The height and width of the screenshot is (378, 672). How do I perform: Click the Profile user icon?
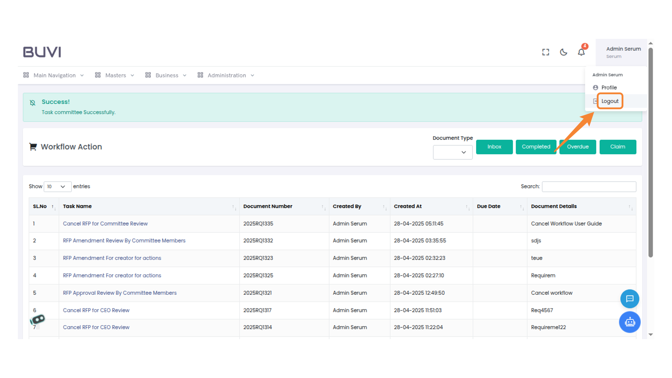(x=595, y=87)
